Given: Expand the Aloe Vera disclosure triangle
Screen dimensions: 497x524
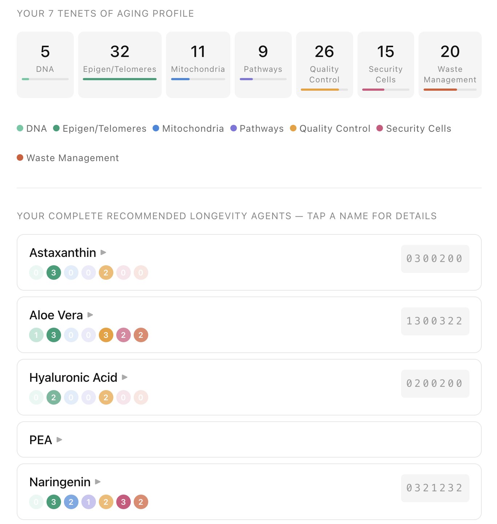Looking at the screenshot, I should point(90,315).
